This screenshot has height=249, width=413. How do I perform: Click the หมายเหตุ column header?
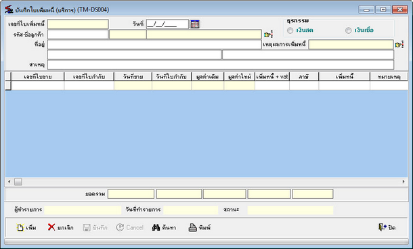389,76
